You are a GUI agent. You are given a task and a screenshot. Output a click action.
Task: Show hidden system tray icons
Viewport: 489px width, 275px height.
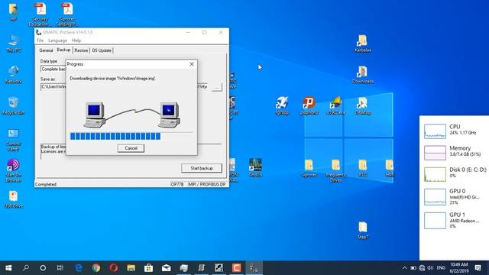click(404, 268)
